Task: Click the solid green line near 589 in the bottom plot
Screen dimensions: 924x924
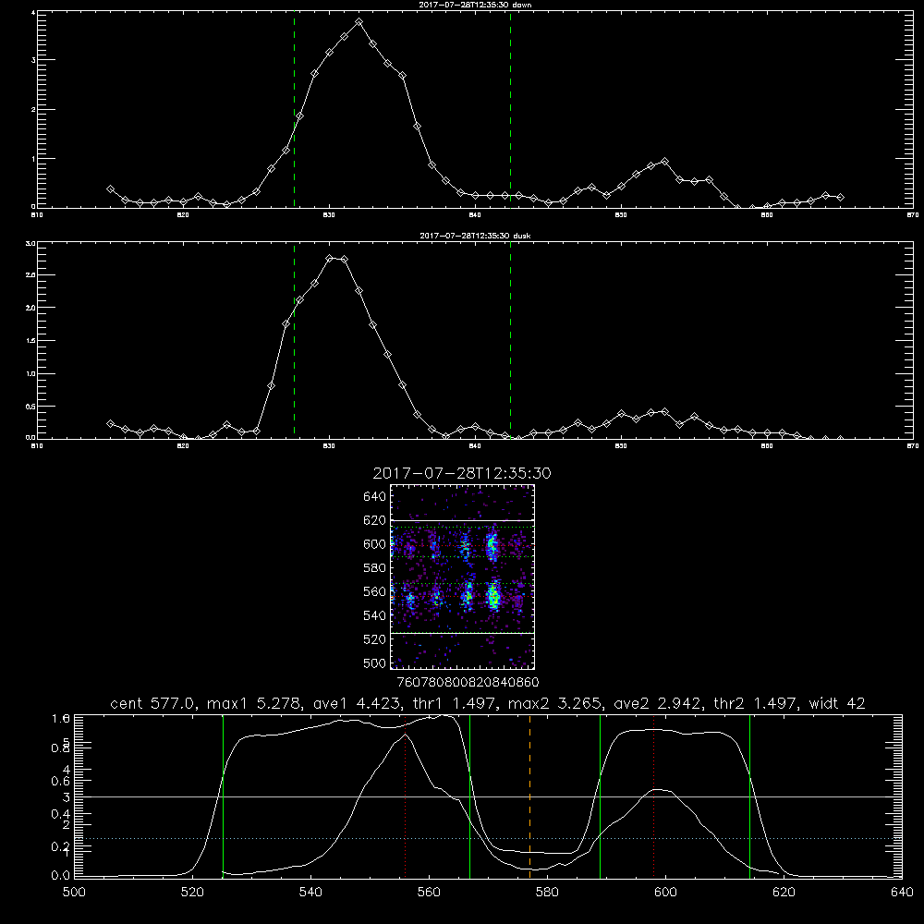Action: (600, 796)
